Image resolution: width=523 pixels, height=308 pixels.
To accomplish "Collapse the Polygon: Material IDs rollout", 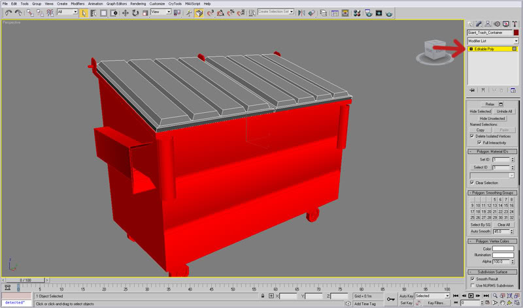I will tap(492, 151).
